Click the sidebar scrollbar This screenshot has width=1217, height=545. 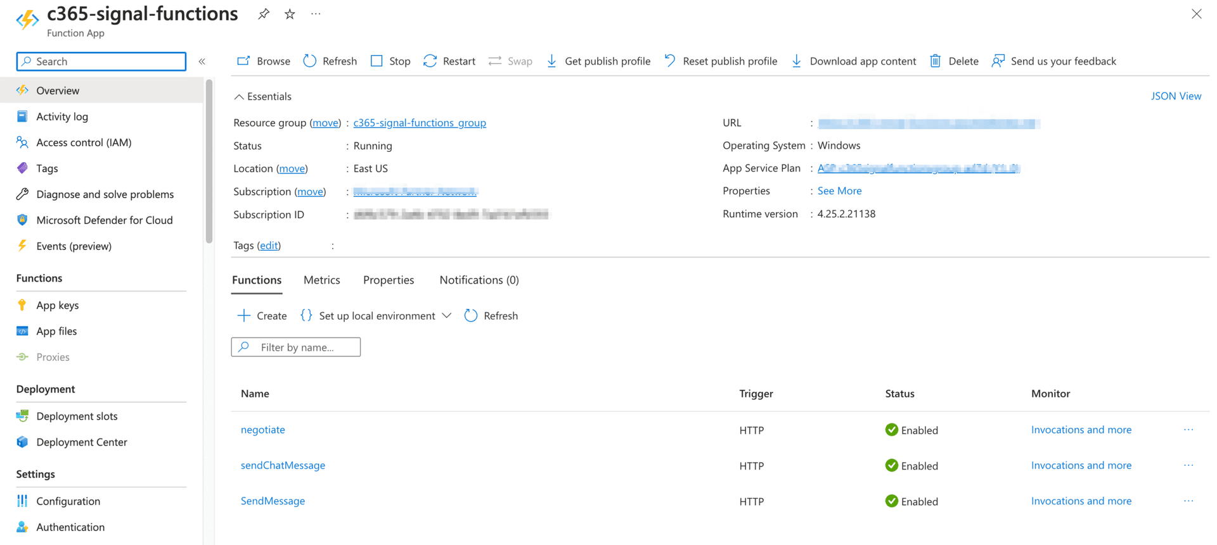pos(209,161)
